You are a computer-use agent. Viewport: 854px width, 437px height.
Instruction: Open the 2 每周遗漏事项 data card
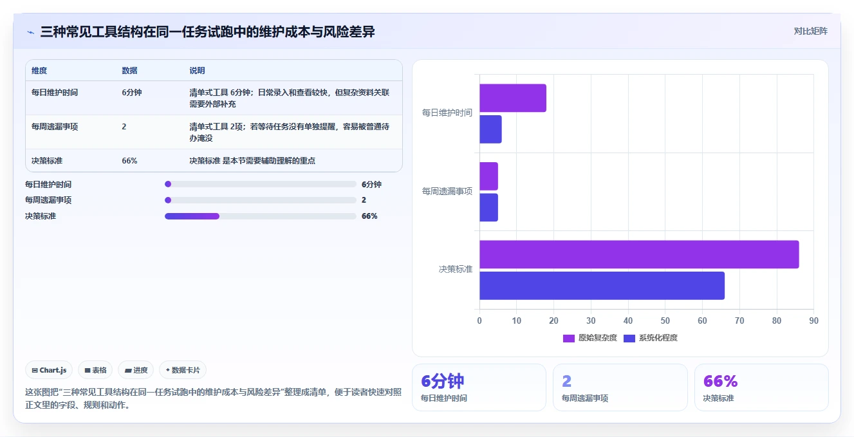point(620,387)
